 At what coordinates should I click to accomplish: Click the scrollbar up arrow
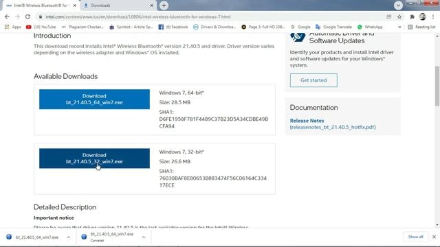point(437,36)
